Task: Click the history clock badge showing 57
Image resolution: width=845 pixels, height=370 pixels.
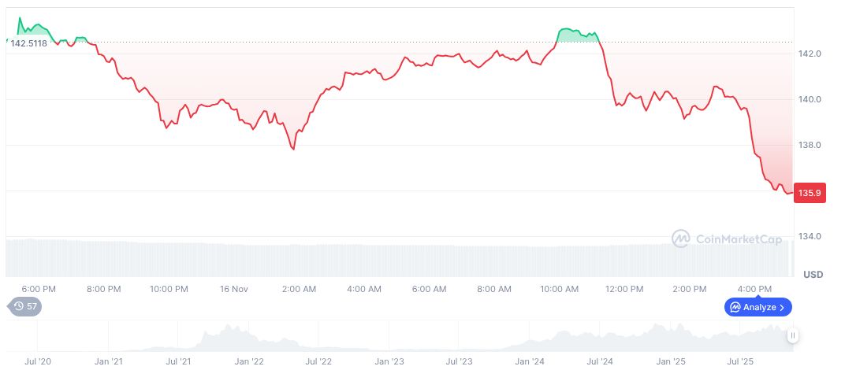Action: (25, 306)
